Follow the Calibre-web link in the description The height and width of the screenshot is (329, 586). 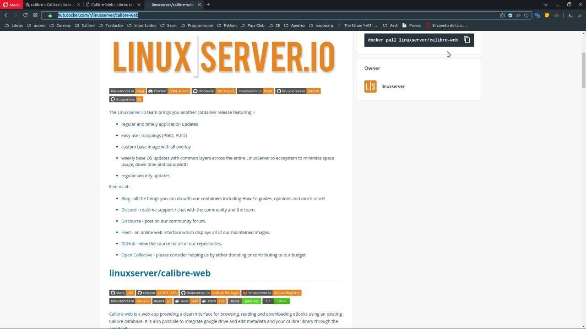(121, 314)
